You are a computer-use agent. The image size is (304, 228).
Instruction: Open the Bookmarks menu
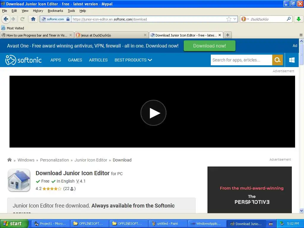coord(55,11)
